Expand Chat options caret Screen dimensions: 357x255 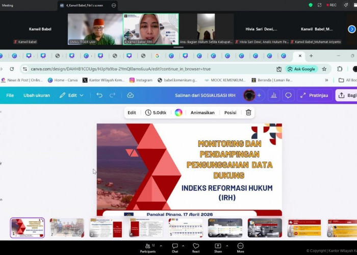click(183, 246)
